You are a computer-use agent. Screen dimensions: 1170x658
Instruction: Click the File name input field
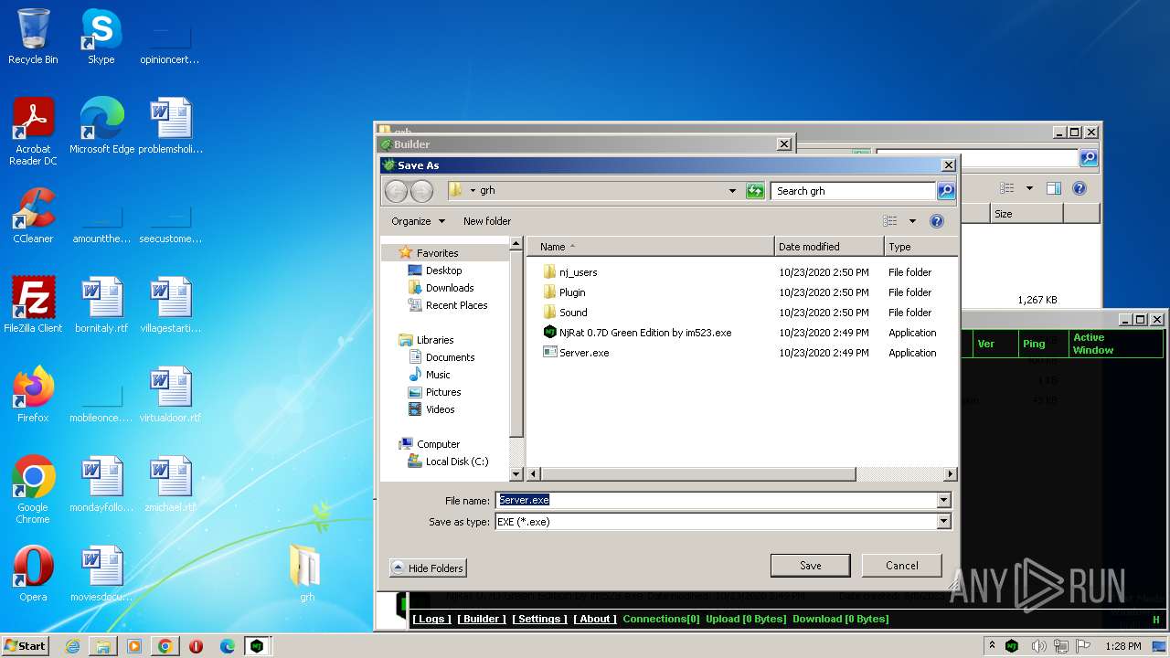coord(716,500)
